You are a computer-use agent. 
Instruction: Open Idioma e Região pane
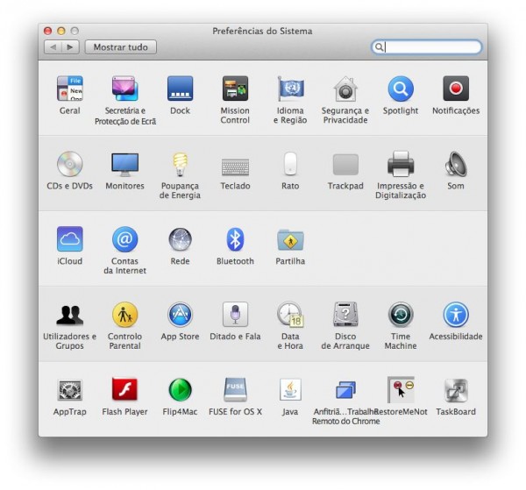pyautogui.click(x=290, y=89)
